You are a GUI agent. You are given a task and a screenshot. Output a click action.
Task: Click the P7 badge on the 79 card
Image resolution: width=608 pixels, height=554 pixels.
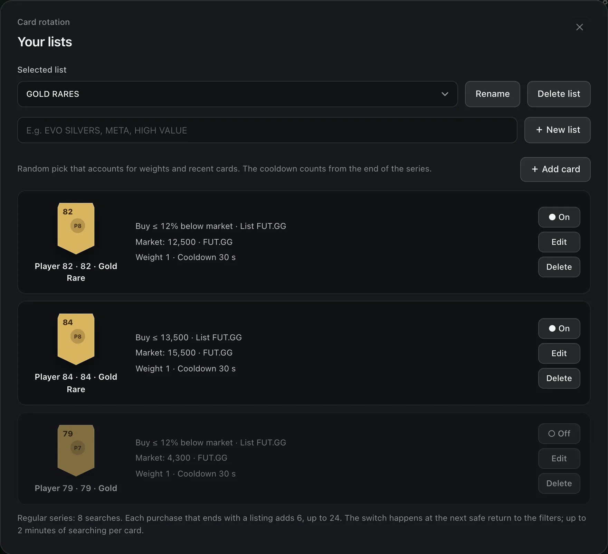tap(78, 448)
